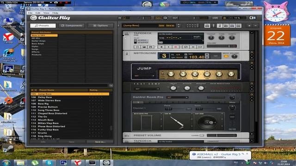This screenshot has width=296, height=166.
Task: Toggle the Metronome Mute button
Action: pos(226,56)
